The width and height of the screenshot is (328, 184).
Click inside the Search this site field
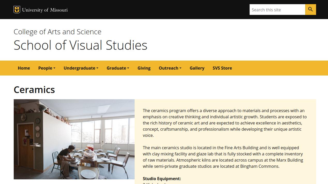[277, 10]
